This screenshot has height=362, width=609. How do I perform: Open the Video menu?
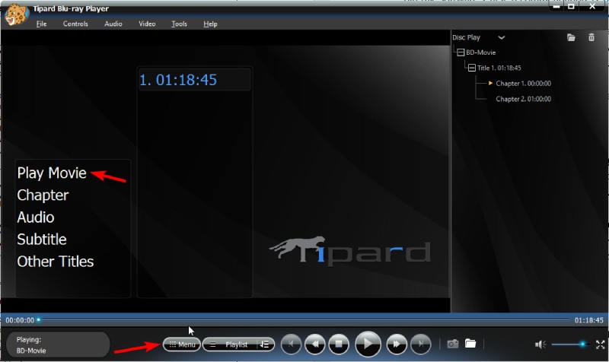coord(147,24)
